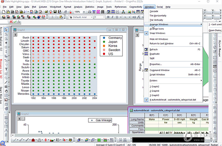This screenshot has width=222, height=146.
Task: Click the Italic formatting icon
Action: (x=112, y=17)
